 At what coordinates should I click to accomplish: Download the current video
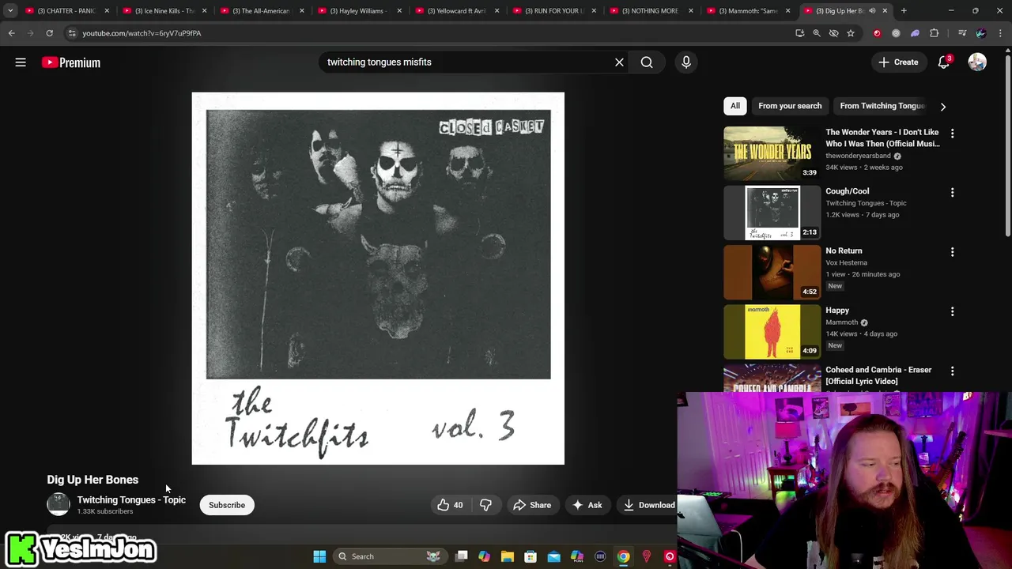pos(649,505)
